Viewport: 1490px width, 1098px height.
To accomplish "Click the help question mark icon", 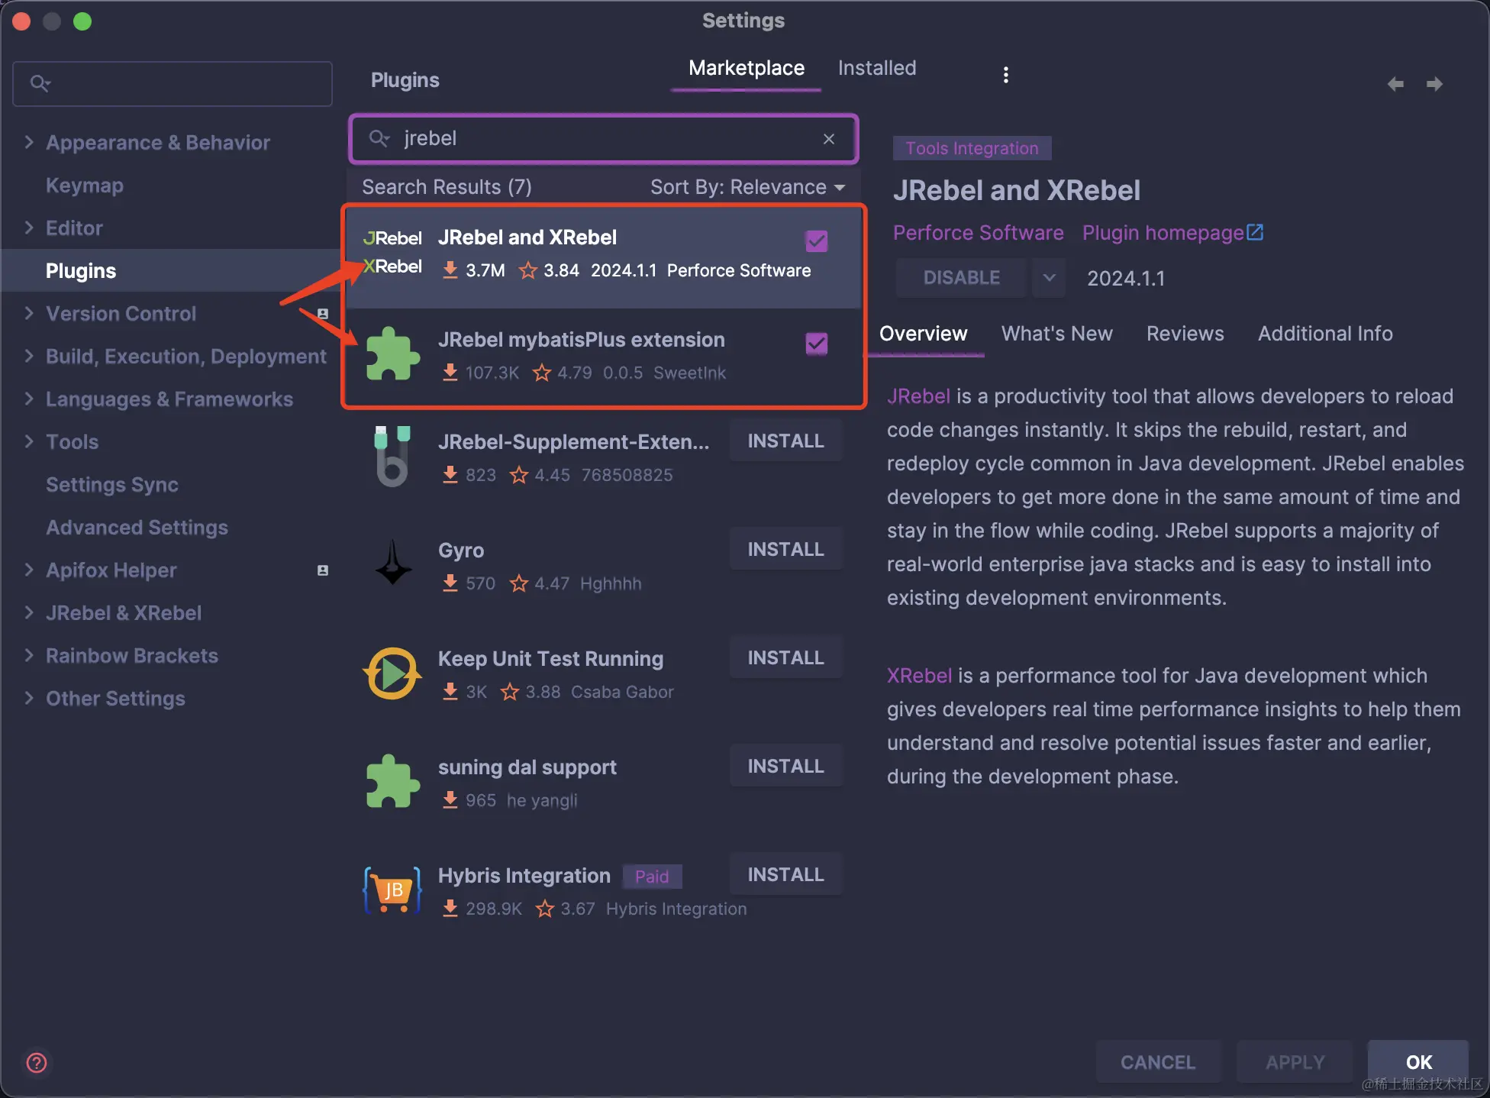I will tap(37, 1062).
